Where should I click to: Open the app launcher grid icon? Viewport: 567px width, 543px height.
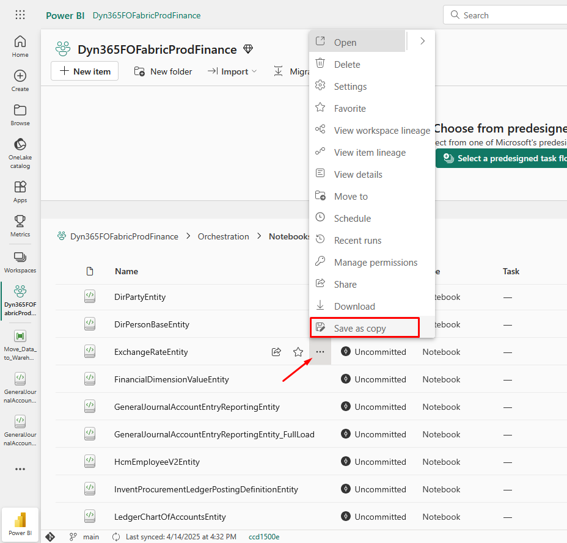pos(20,15)
